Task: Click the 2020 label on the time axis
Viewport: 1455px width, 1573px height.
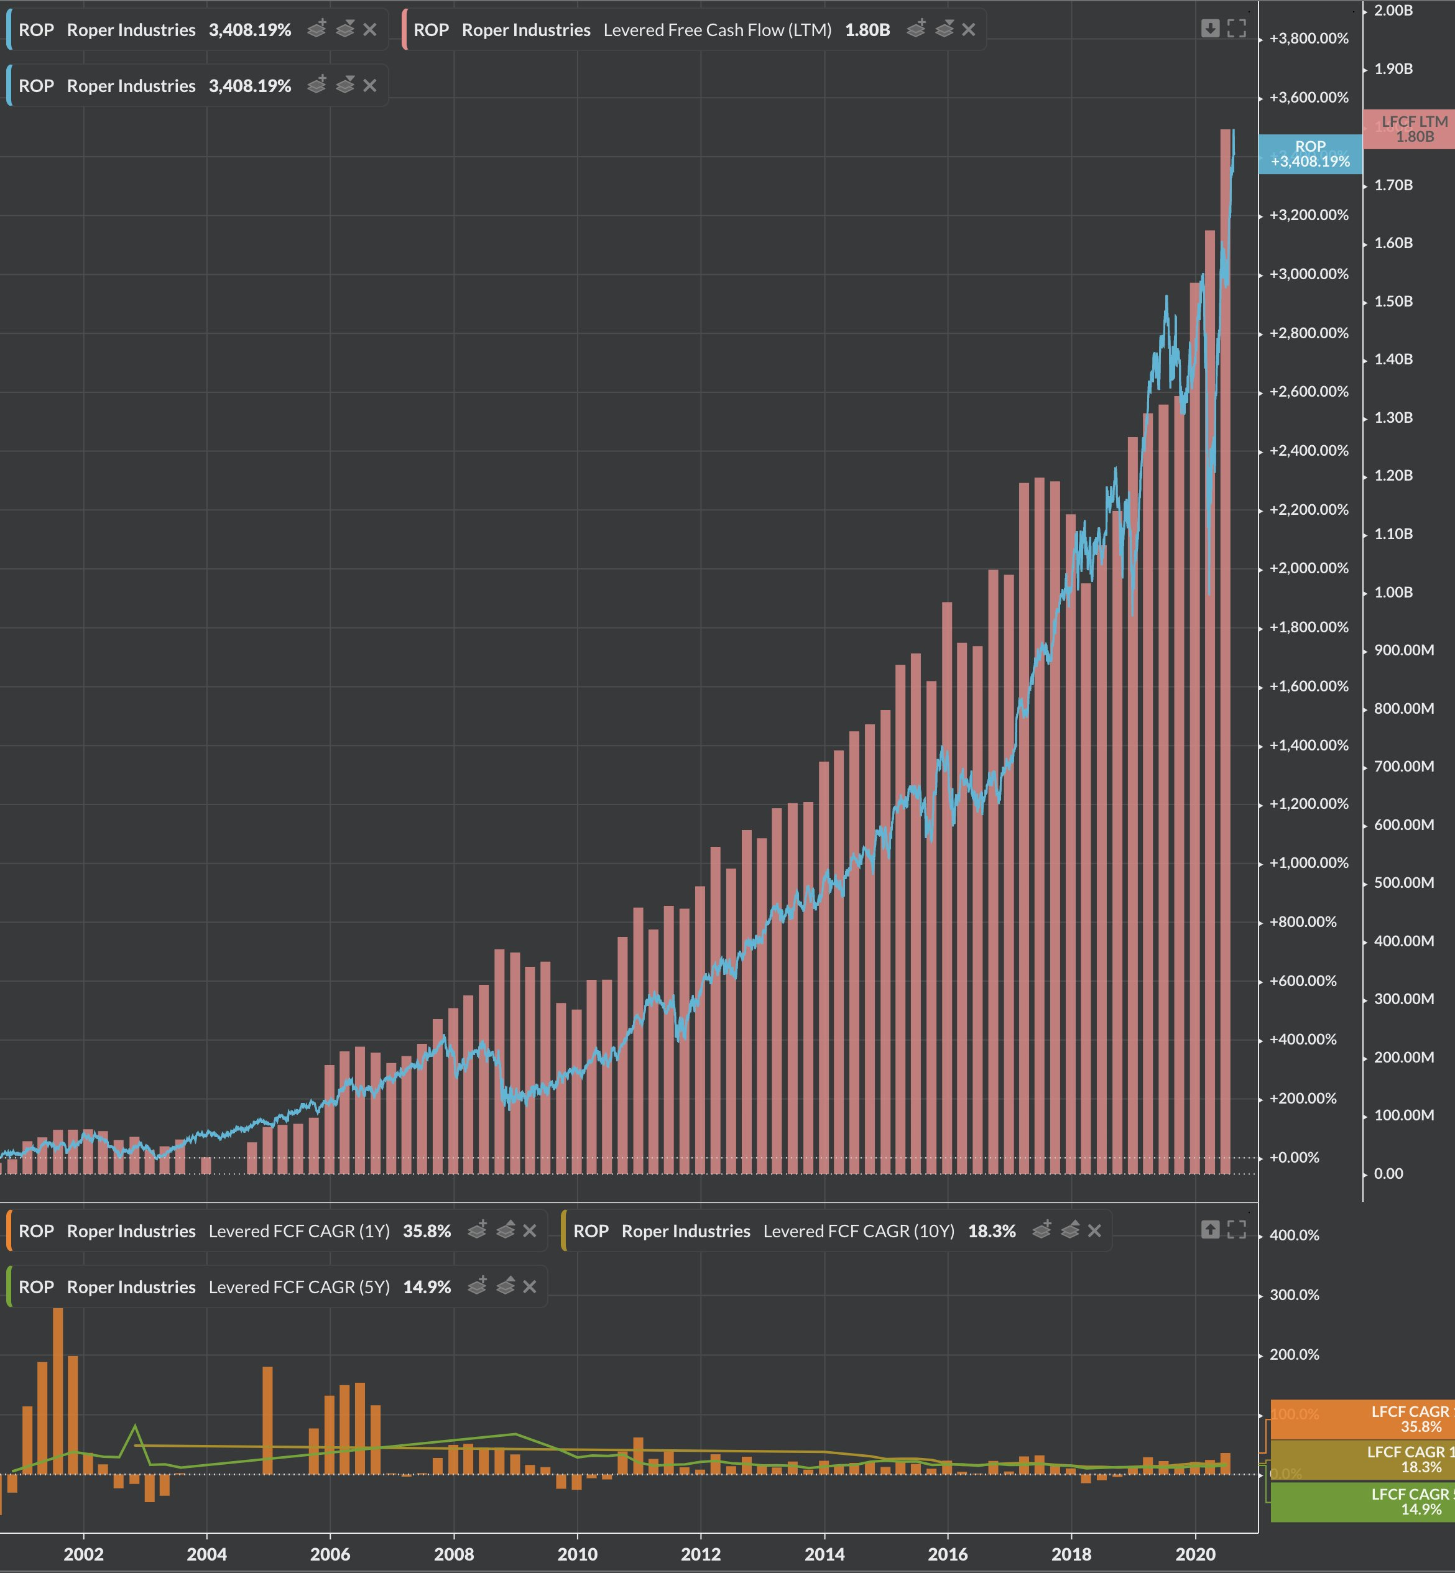Action: 1195,1554
